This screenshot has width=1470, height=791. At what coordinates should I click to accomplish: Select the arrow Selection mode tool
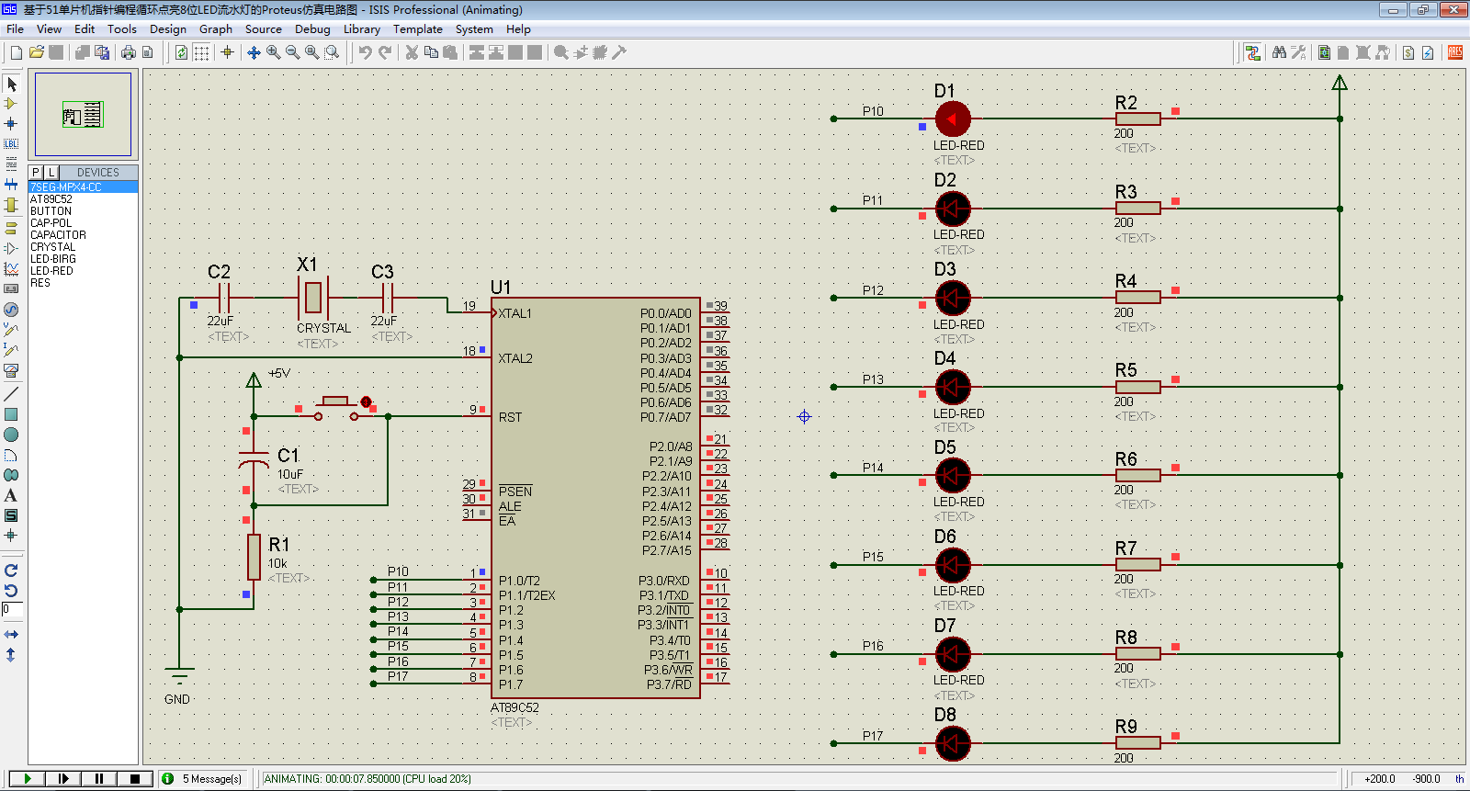11,84
